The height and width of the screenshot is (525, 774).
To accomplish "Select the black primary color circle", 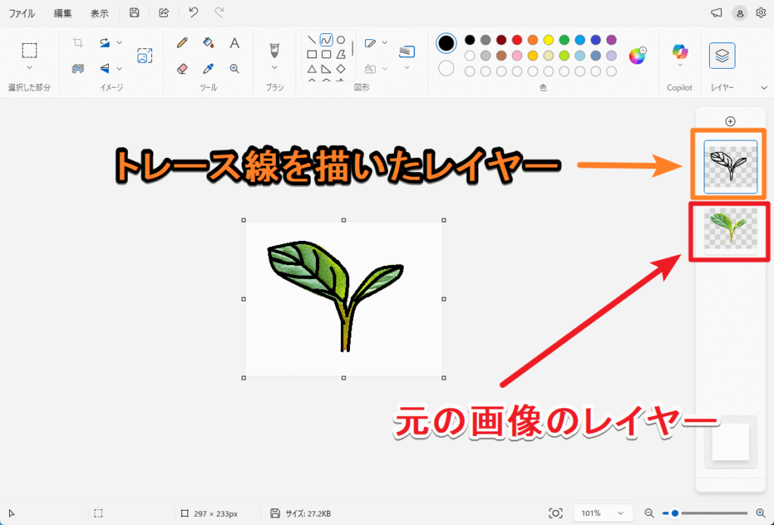I will tap(446, 43).
